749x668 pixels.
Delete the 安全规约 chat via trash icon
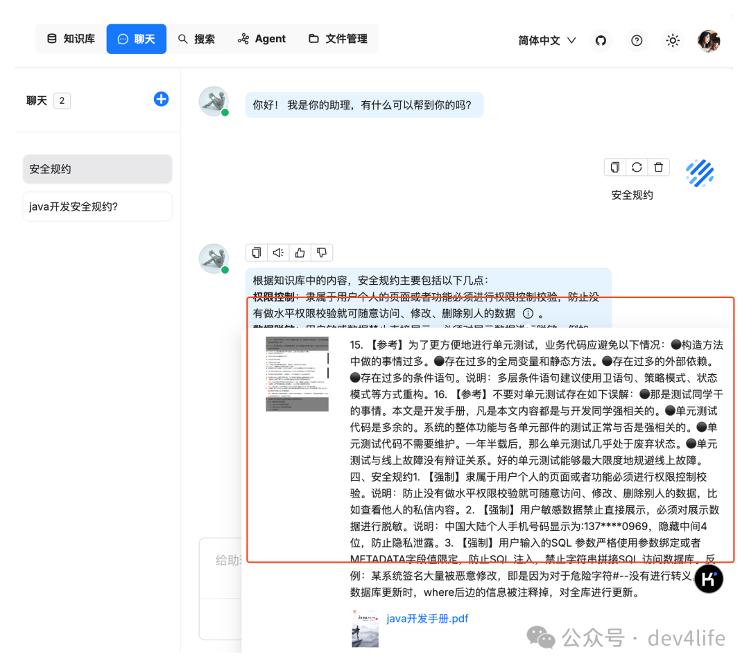click(x=658, y=167)
